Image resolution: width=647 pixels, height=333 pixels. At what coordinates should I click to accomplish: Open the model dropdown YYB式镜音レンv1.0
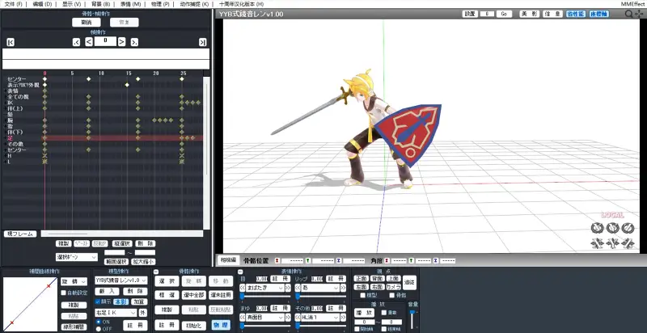click(x=121, y=280)
